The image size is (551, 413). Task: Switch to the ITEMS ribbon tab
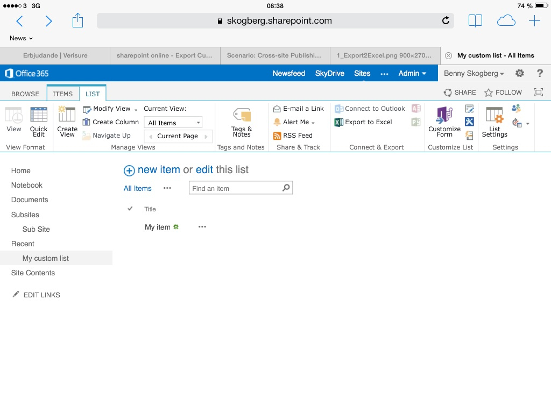coord(62,93)
